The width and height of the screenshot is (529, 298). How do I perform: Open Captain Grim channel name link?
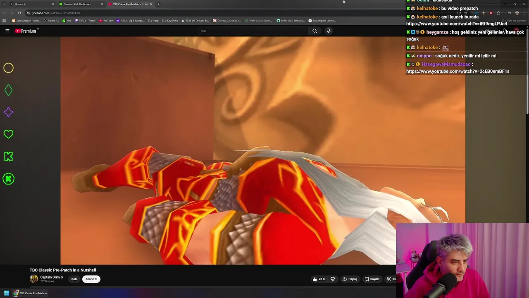pos(50,277)
